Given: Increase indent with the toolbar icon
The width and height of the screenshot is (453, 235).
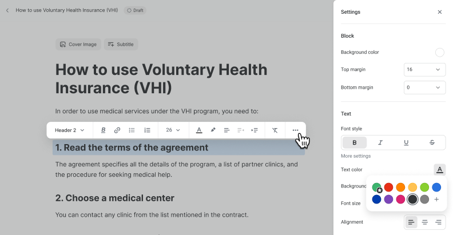Looking at the screenshot, I should point(255,130).
